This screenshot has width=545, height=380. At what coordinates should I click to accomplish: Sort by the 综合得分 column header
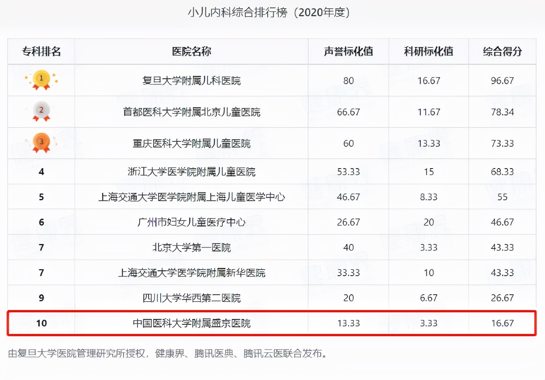tap(502, 51)
